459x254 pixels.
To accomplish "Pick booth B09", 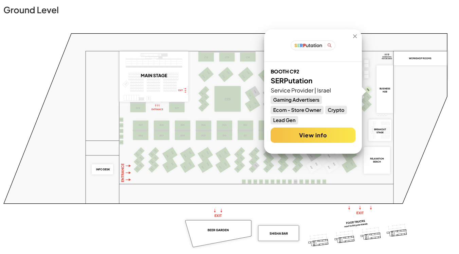I will pos(203,135).
